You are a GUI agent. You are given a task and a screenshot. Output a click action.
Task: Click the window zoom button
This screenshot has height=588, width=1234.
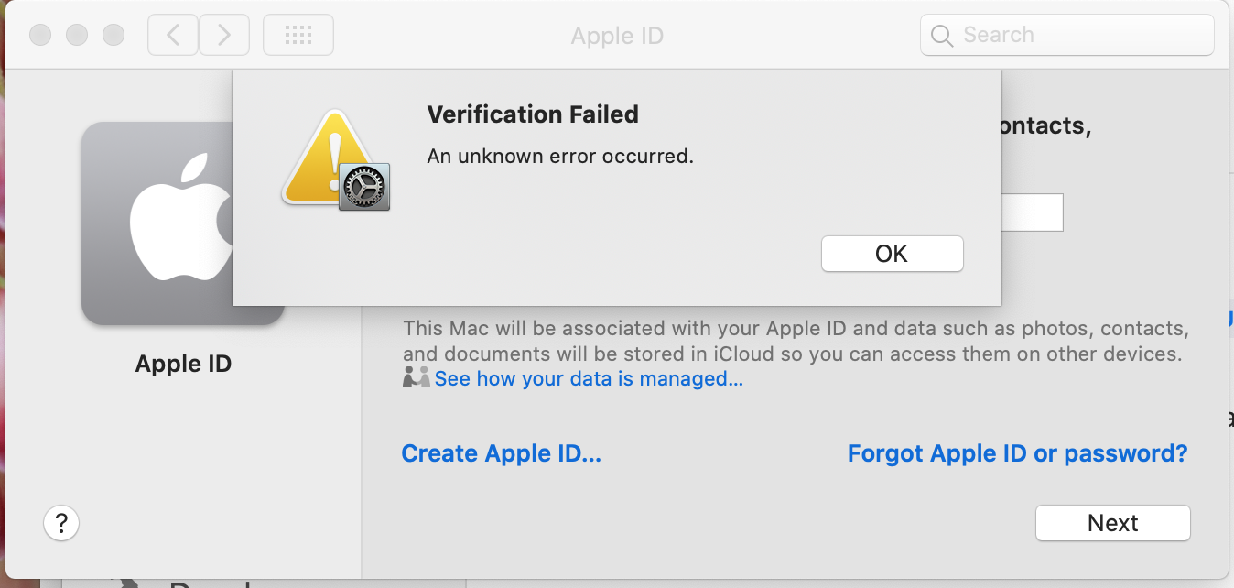coord(114,36)
